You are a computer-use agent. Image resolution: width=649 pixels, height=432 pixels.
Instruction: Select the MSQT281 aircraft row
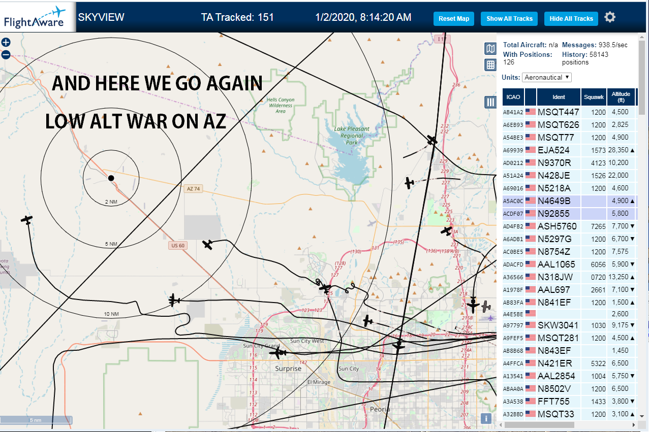[569, 338]
